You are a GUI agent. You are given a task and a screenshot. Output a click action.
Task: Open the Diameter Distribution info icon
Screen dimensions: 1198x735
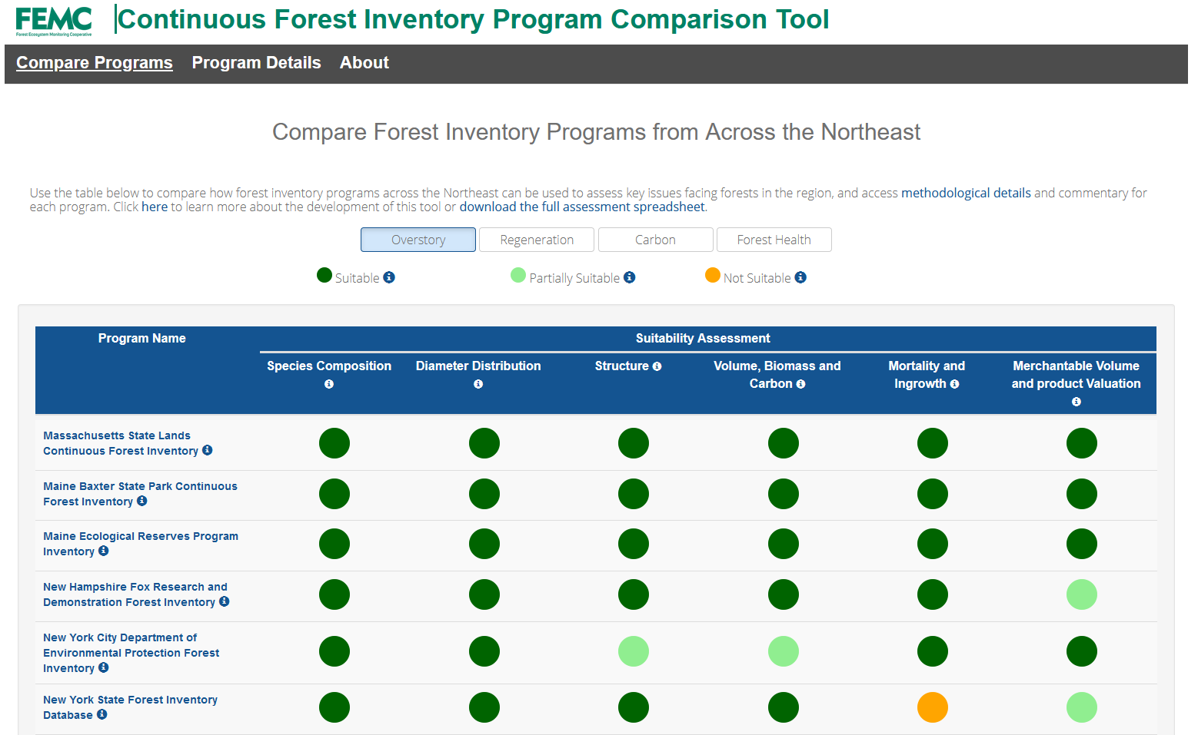click(478, 383)
